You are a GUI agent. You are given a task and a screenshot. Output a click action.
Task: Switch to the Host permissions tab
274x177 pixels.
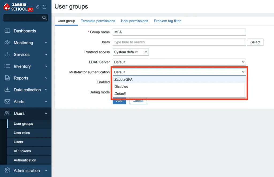[x=134, y=21]
